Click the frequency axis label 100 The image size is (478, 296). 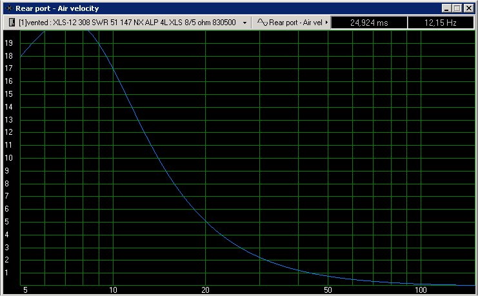click(x=421, y=290)
